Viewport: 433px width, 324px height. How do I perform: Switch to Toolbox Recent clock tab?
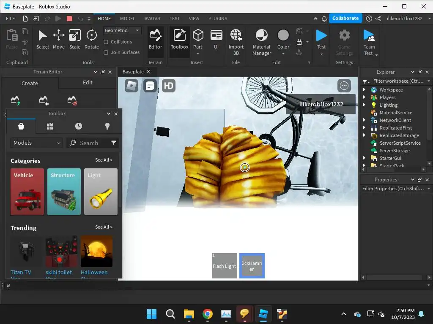[78, 126]
